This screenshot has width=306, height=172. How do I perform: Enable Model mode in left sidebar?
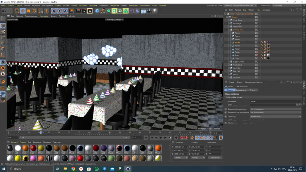click(x=3, y=25)
